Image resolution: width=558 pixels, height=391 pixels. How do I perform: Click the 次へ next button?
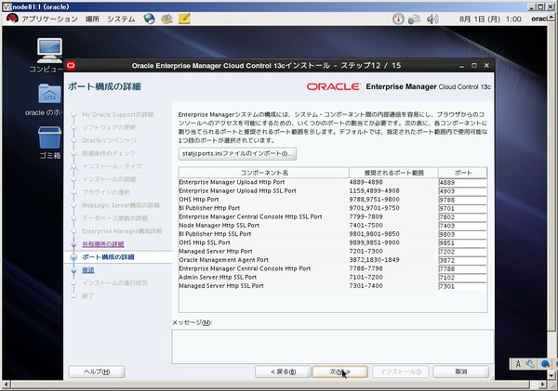pos(339,371)
